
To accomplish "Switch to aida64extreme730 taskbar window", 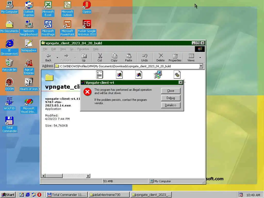I will coord(109,195).
